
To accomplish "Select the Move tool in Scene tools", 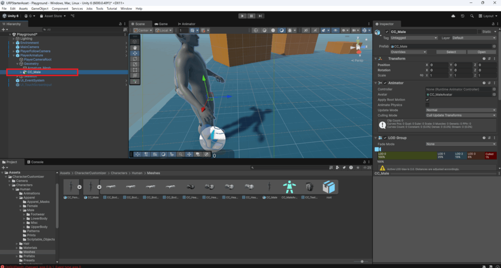I will pyautogui.click(x=135, y=53).
